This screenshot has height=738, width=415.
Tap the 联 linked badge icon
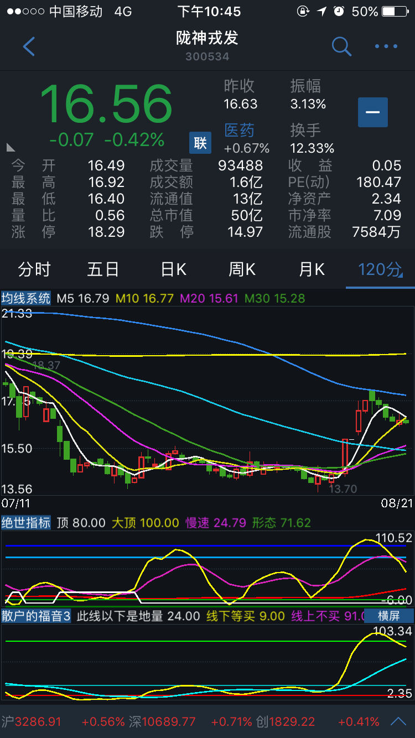pos(200,143)
